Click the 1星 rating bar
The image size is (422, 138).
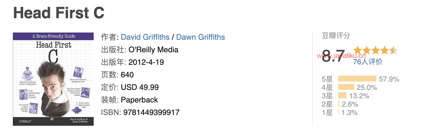[338, 112]
